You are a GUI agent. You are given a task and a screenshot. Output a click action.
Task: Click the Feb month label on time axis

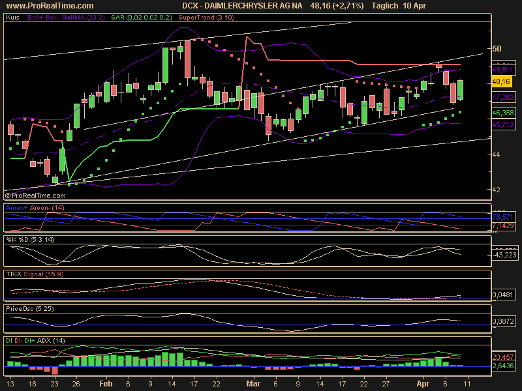[106, 384]
